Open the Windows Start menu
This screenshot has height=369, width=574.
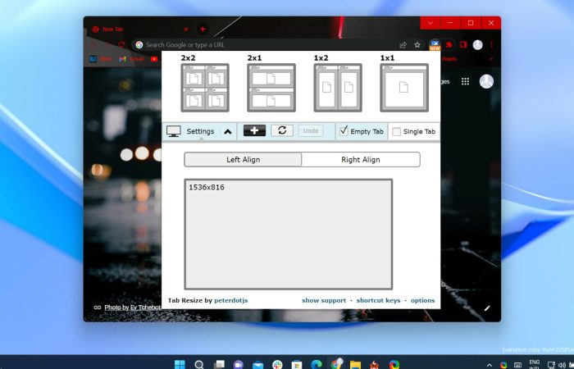[180, 364]
